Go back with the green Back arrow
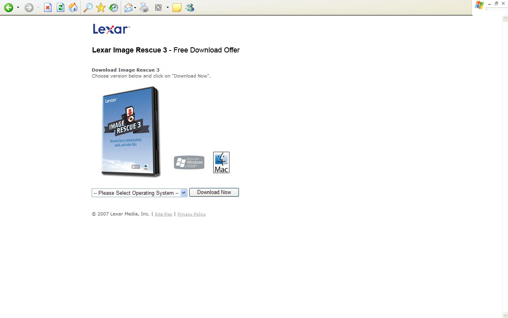The height and width of the screenshot is (318, 508). click(x=8, y=8)
